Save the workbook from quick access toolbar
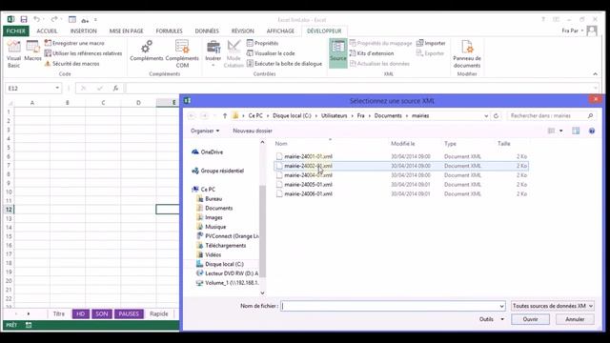 click(x=24, y=19)
